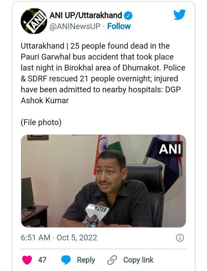Click the copy link chain icon
This screenshot has height=271, width=207.
coord(112,260)
